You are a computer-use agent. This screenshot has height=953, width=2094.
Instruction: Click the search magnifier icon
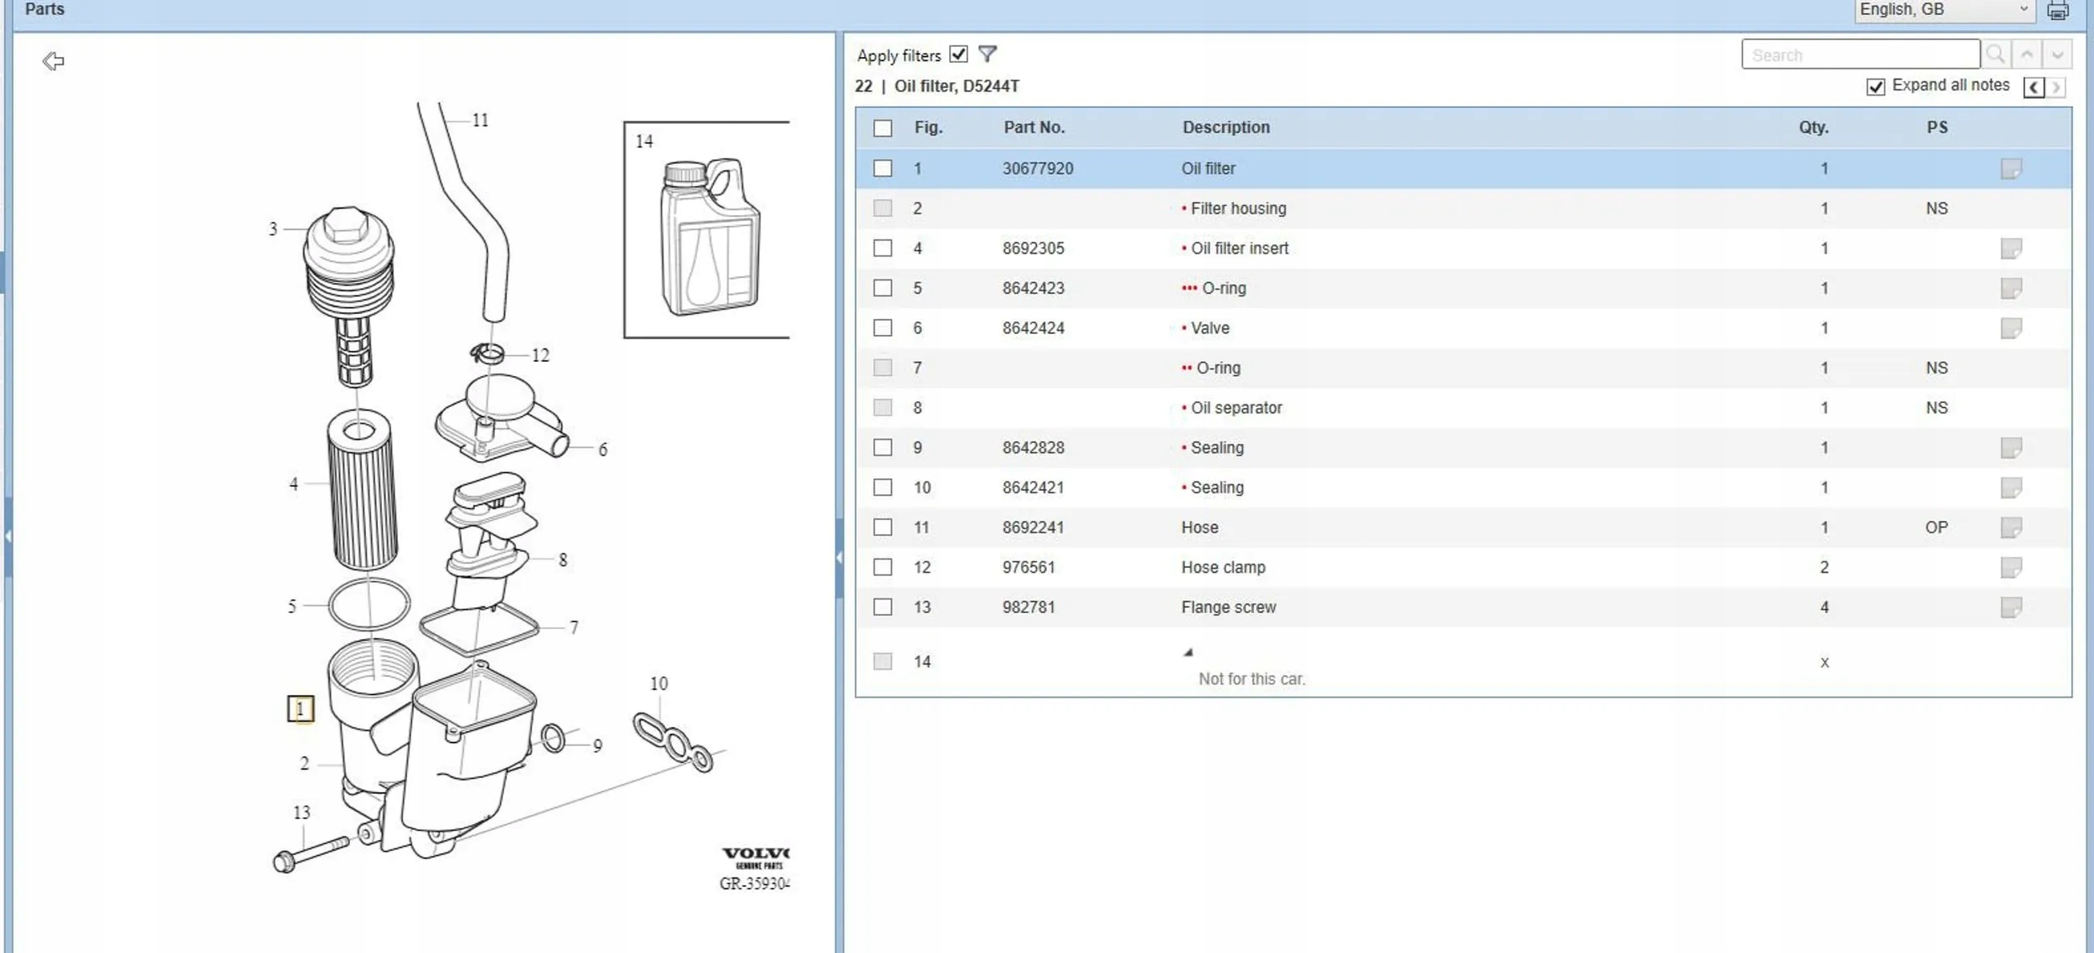1995,54
